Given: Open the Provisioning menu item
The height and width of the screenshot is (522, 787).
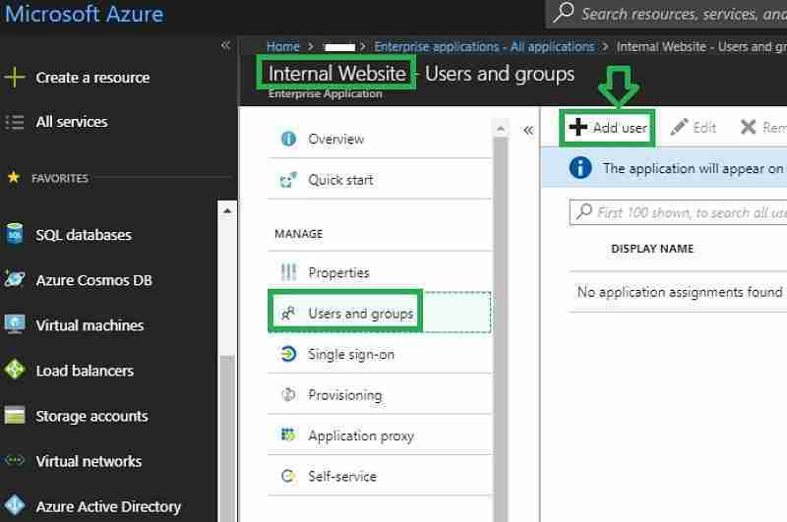Looking at the screenshot, I should coord(380,395).
